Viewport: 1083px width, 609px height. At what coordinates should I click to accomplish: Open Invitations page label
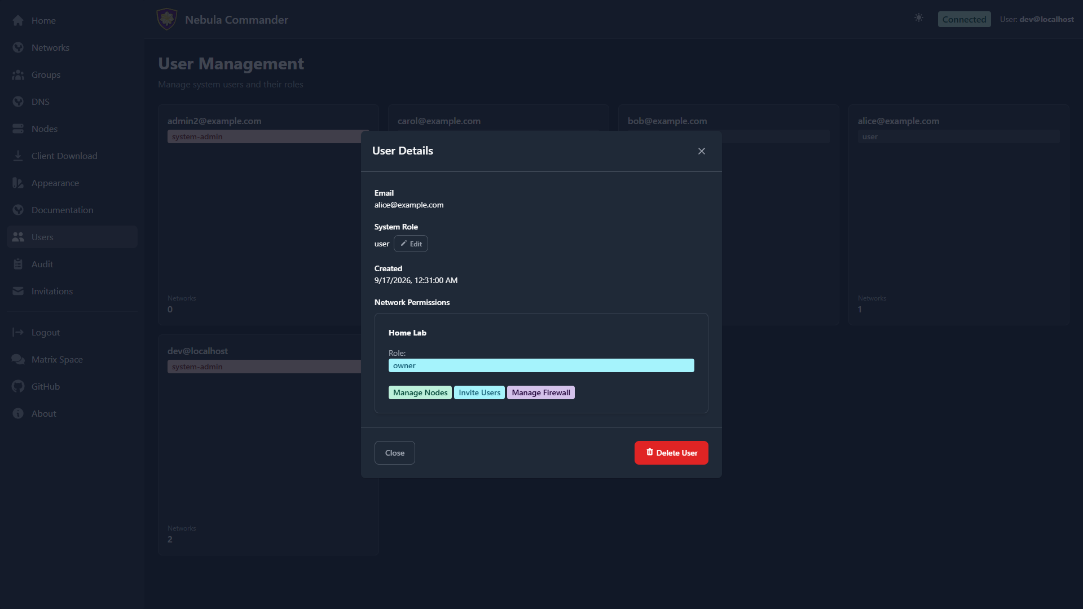click(52, 291)
